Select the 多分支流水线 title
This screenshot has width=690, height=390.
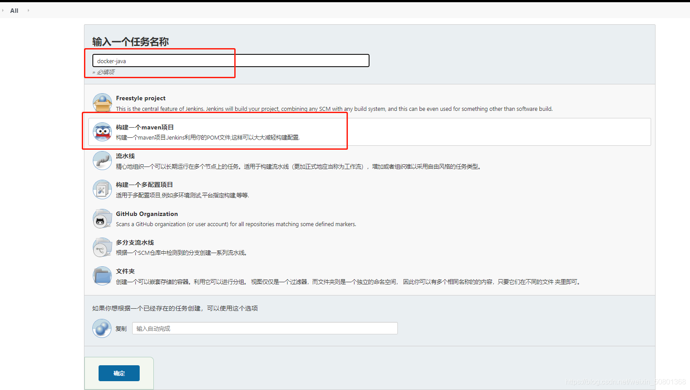(x=135, y=242)
